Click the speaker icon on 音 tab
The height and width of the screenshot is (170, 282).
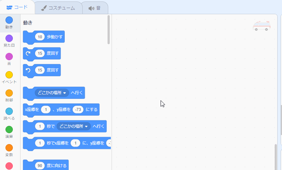coord(91,8)
